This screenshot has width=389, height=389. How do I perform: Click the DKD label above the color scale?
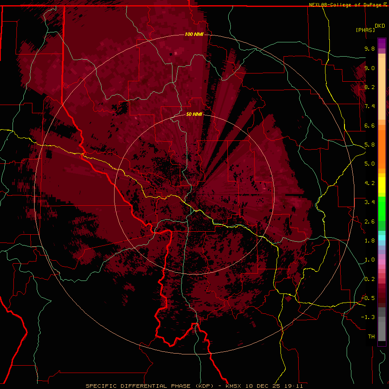tap(380, 26)
